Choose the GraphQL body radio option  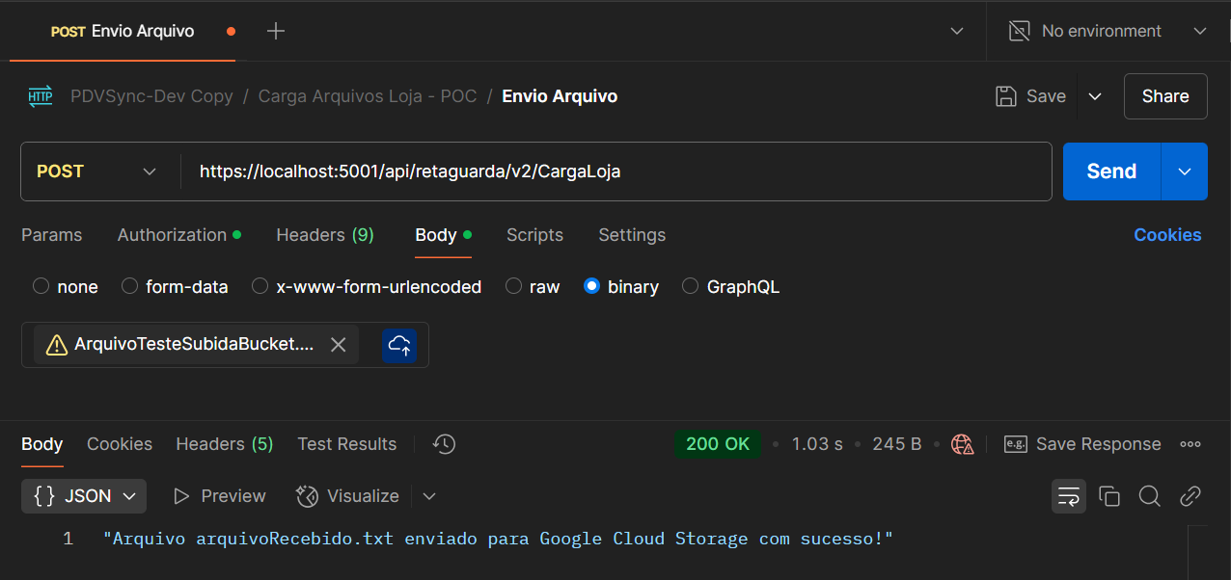(691, 286)
